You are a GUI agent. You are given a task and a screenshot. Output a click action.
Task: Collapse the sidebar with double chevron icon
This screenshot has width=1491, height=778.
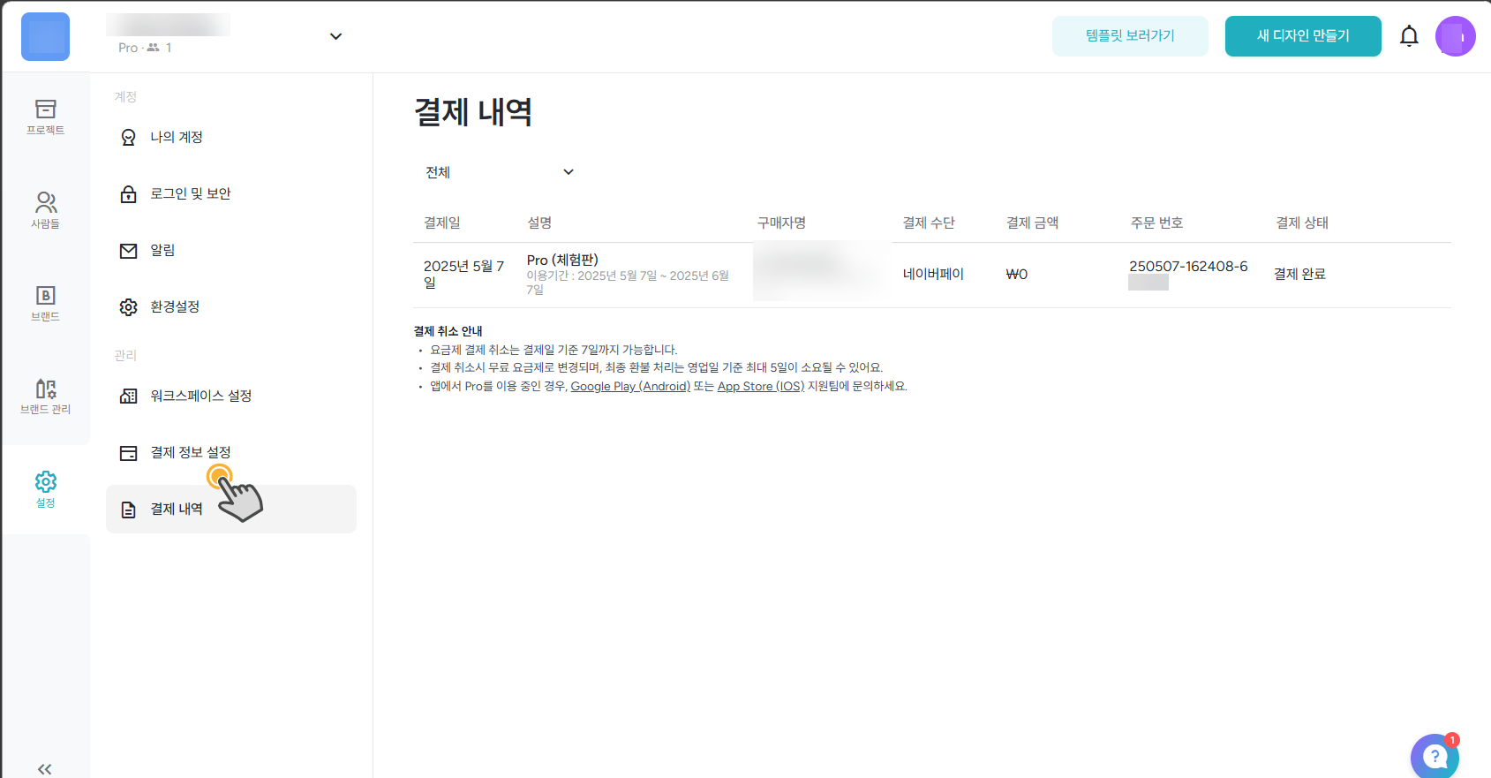click(44, 769)
